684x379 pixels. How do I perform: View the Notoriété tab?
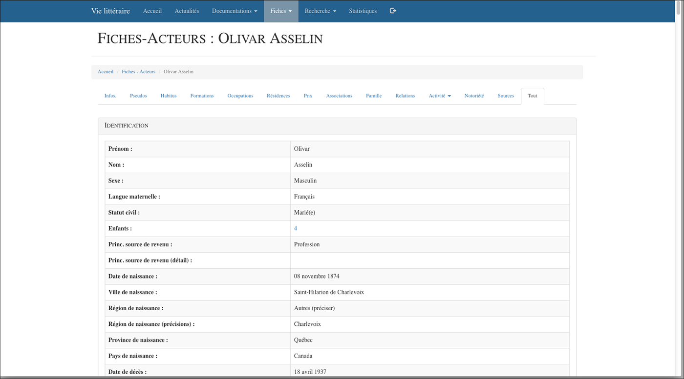point(474,96)
